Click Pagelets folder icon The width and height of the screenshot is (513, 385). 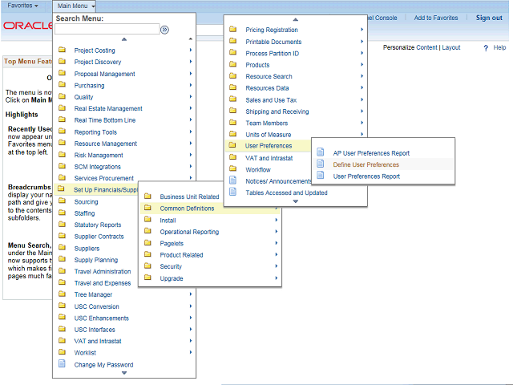(147, 242)
